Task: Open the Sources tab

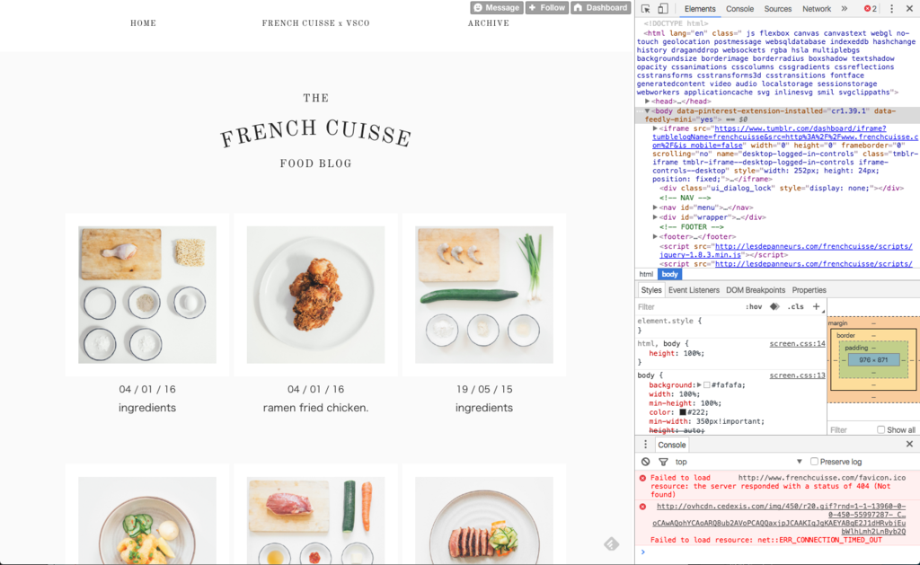Action: click(777, 9)
